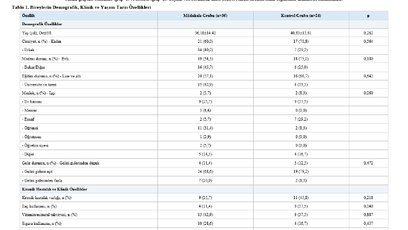Click the 'Kronik Hastalık ve Klinik Özellikler' section row
This screenshot has width=408, height=230.
pos(204,189)
